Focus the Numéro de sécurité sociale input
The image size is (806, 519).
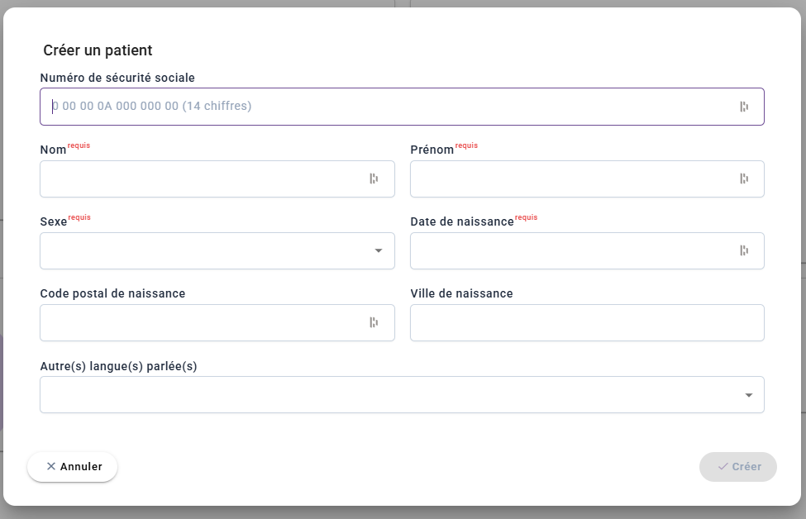[389, 107]
